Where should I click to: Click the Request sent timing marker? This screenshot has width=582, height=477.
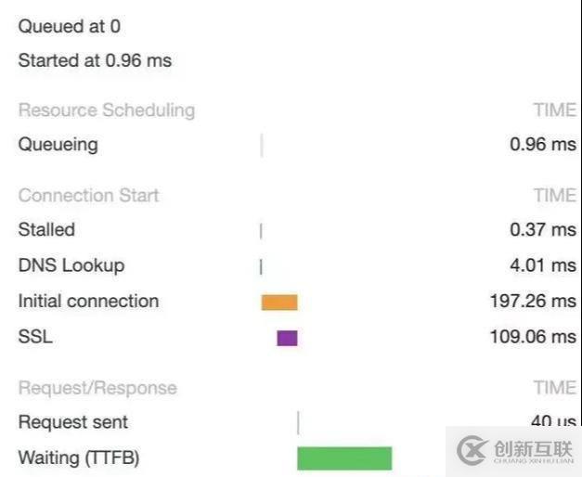298,423
